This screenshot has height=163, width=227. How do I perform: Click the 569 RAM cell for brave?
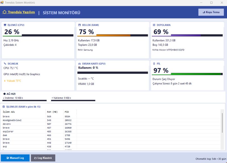49,117
